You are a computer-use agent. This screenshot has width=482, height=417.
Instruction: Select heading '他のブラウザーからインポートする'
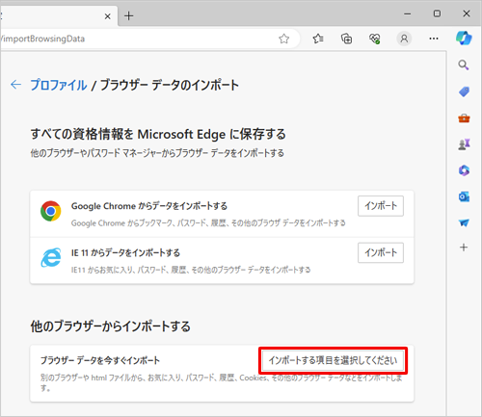(x=110, y=326)
